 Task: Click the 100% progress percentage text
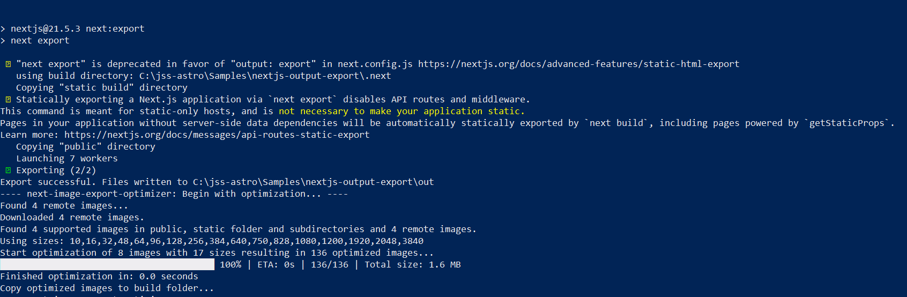tap(231, 265)
